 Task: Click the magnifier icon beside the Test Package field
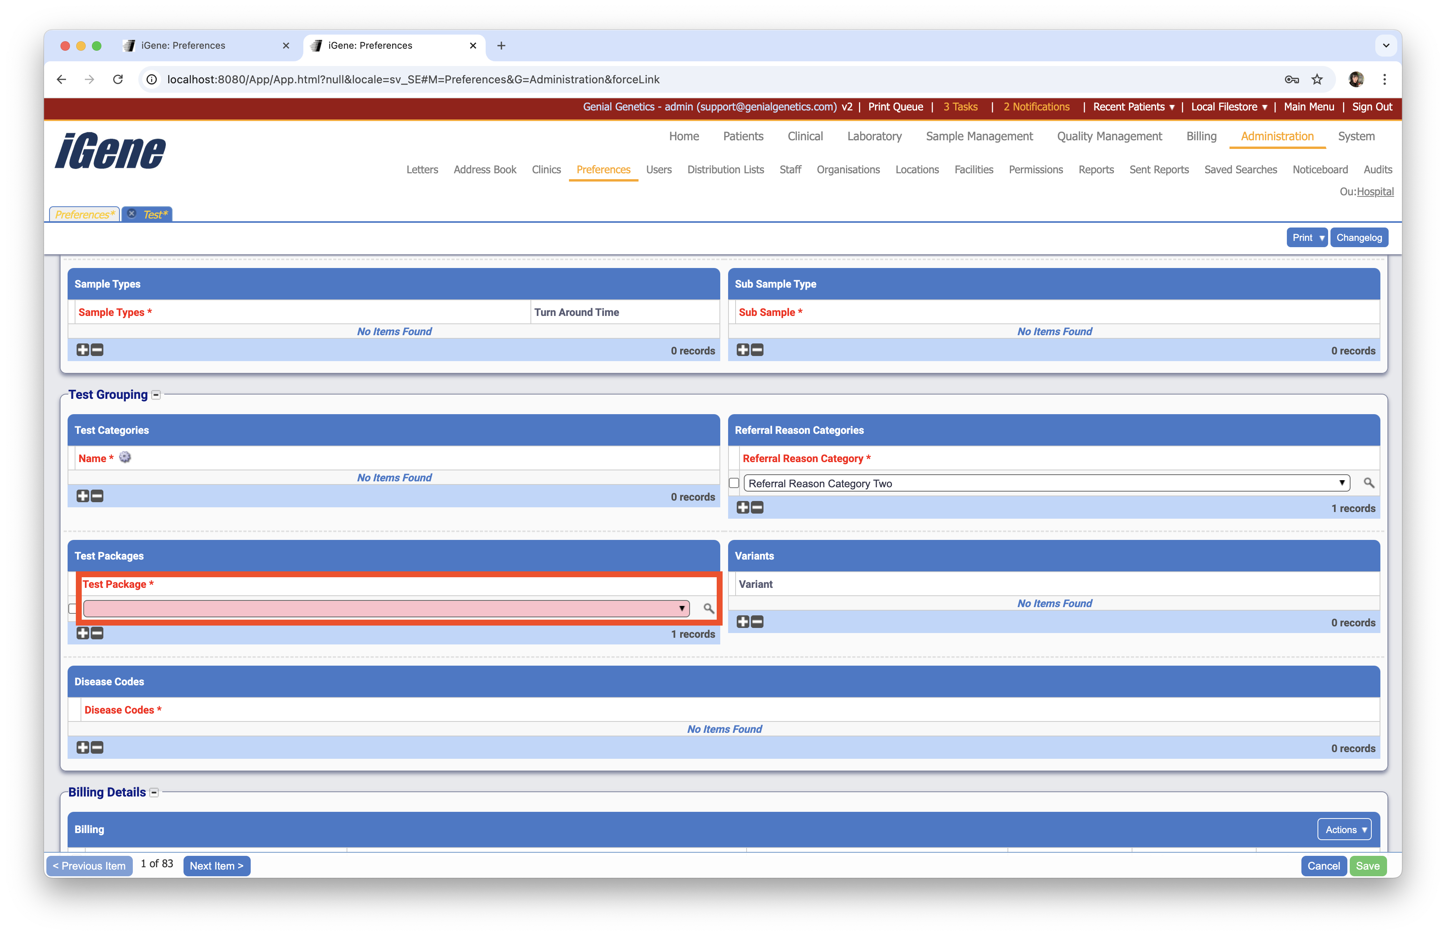point(708,608)
